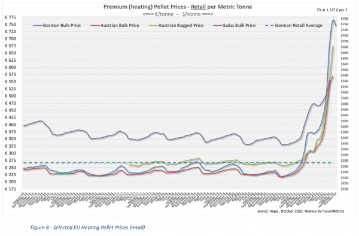Click the red Austrian Bulk Price line swatch
The width and height of the screenshot is (359, 236).
coord(95,25)
